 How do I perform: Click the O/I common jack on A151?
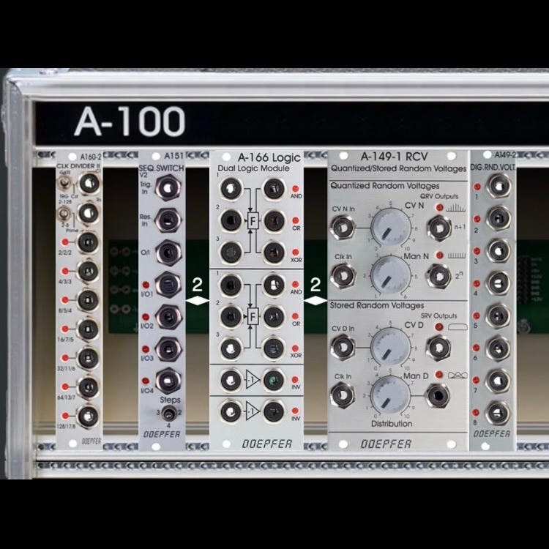[168, 253]
